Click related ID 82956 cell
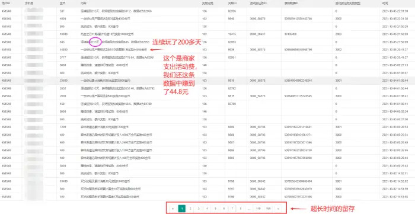The width and height of the screenshot is (415, 214). [232, 11]
